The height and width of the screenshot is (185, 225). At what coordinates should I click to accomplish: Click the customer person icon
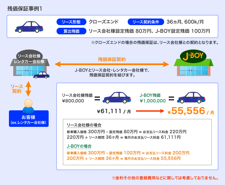[28, 106]
